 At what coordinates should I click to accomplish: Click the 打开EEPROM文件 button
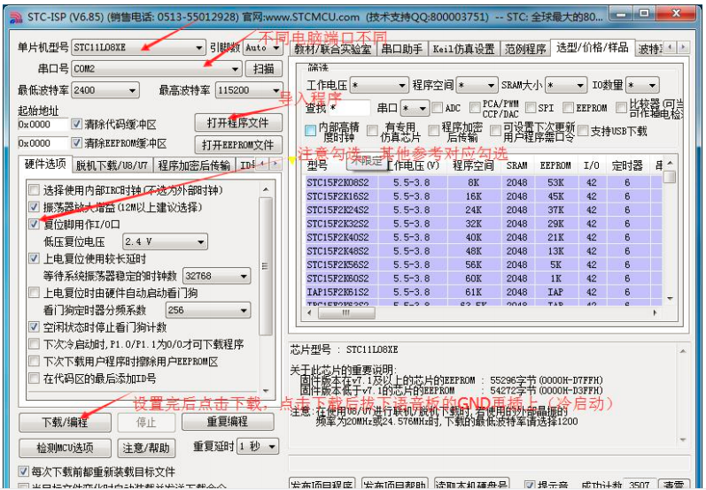[238, 145]
